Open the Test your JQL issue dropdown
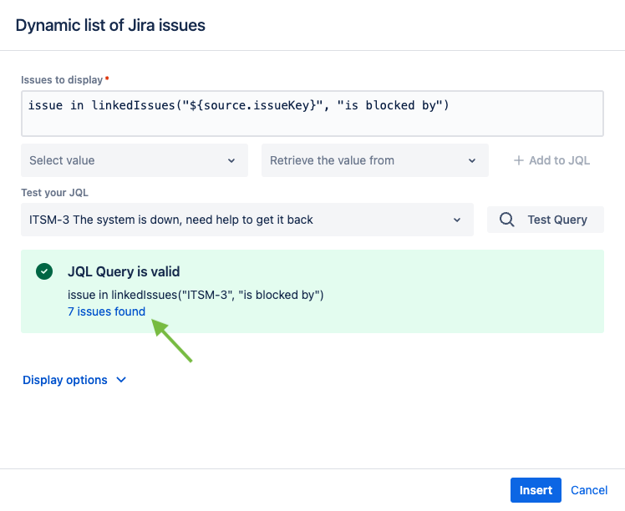The image size is (625, 511). pyautogui.click(x=246, y=220)
